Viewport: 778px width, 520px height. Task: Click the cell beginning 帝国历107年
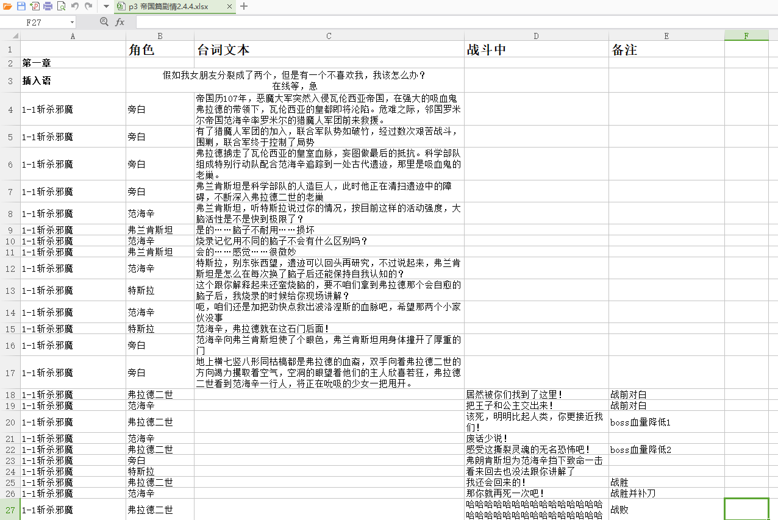329,109
